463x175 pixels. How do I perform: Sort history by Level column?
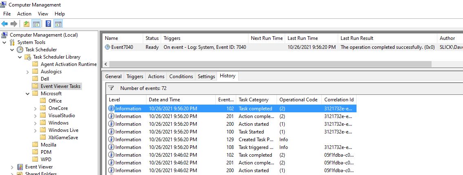tap(126, 100)
